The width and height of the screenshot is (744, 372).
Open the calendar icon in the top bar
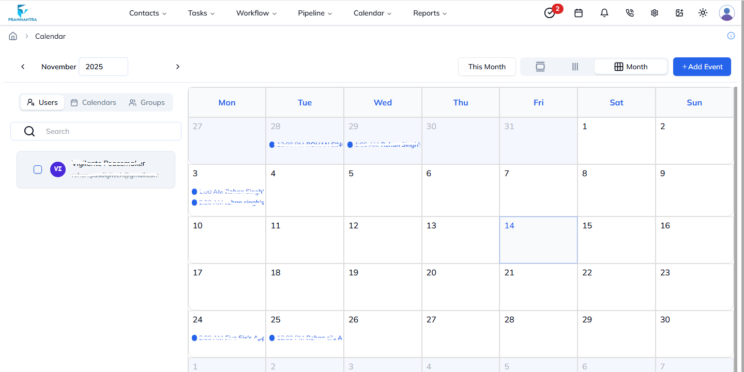point(578,13)
